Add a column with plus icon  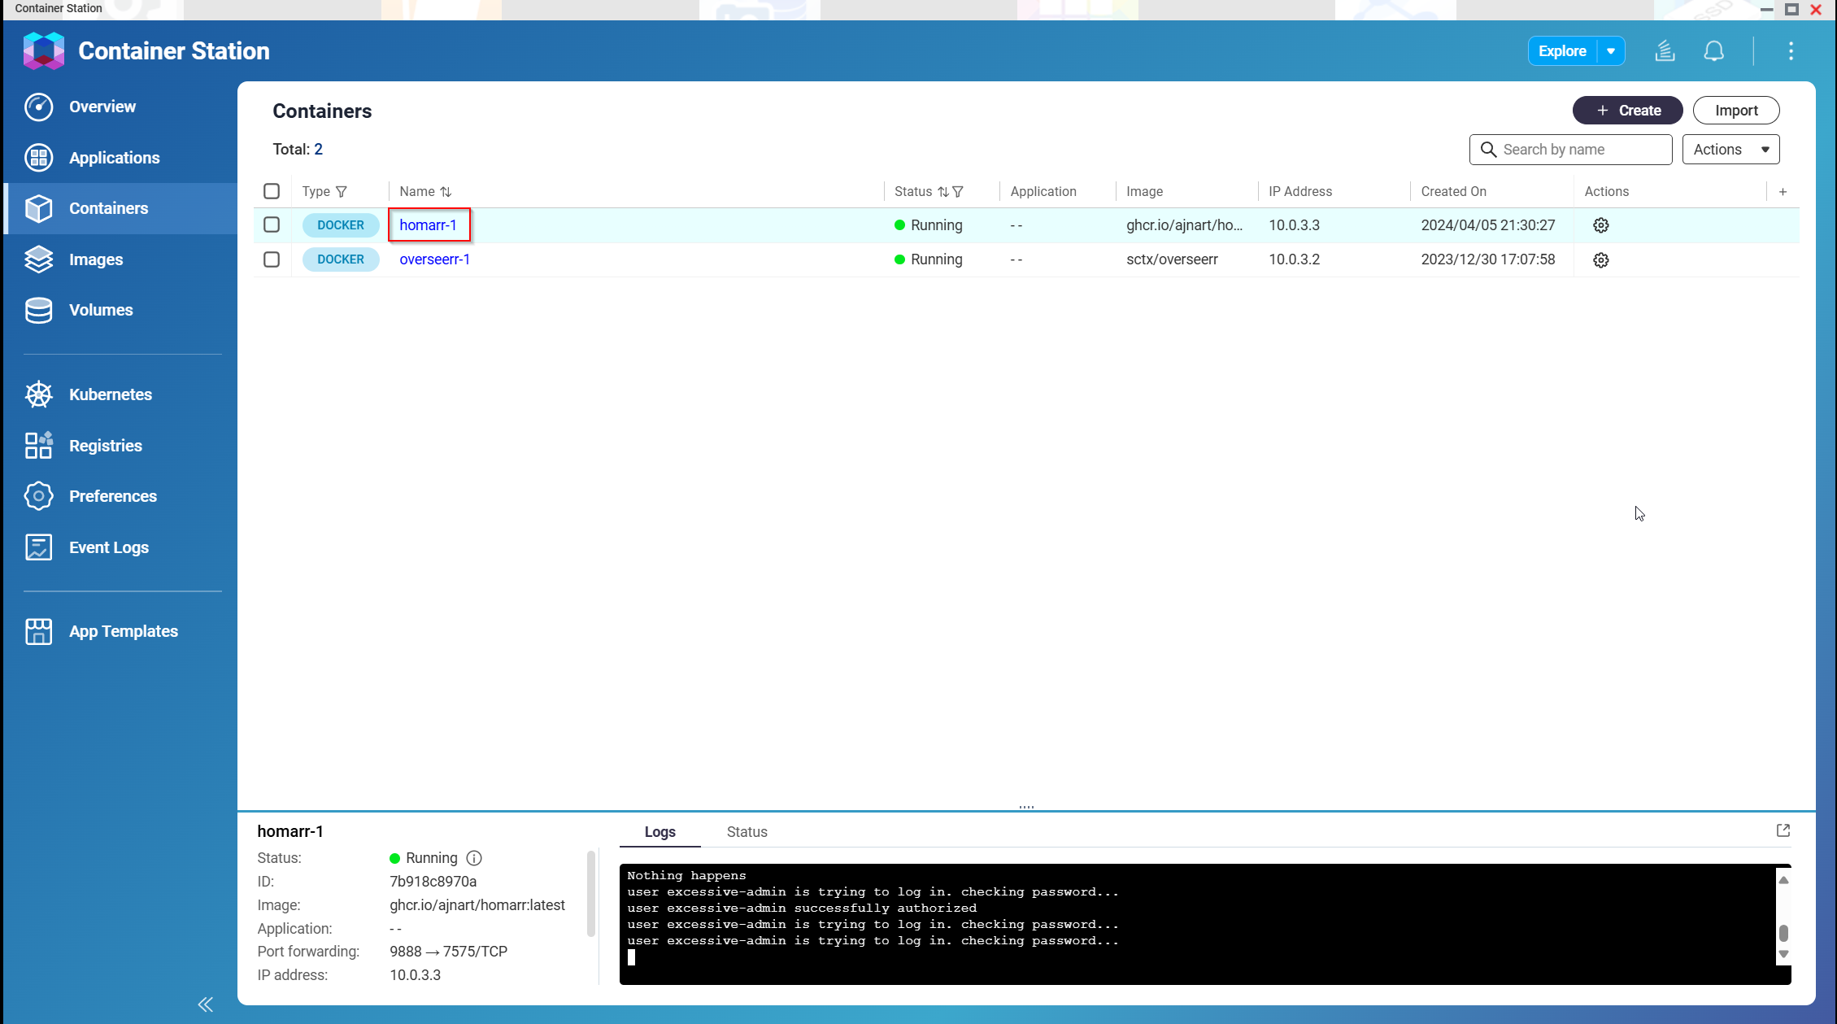point(1783,192)
